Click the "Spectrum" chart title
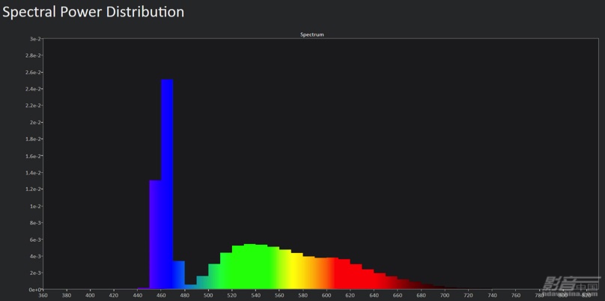Screen dimensions: 605x301 tap(311, 34)
